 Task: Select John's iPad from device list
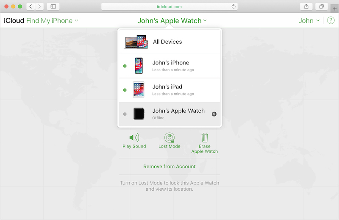click(x=169, y=90)
